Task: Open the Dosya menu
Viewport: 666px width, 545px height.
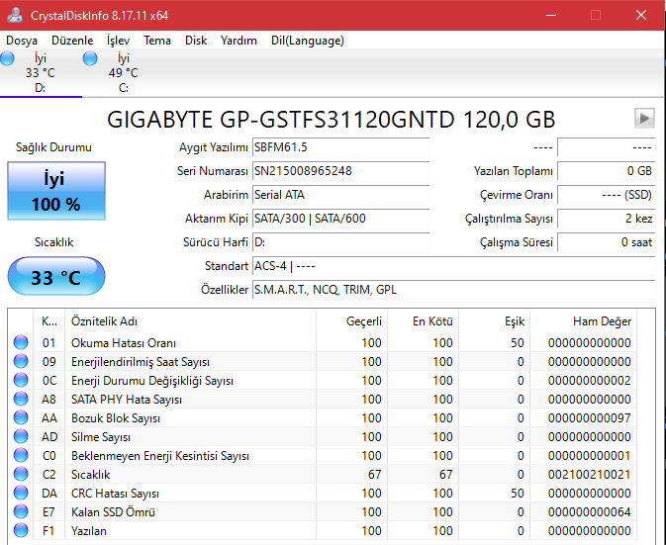Action: (x=22, y=41)
